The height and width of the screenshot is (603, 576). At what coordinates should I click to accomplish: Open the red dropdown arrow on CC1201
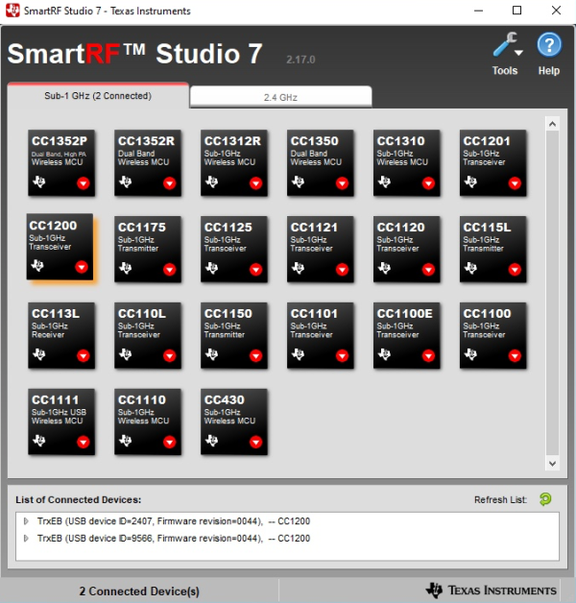(x=515, y=183)
